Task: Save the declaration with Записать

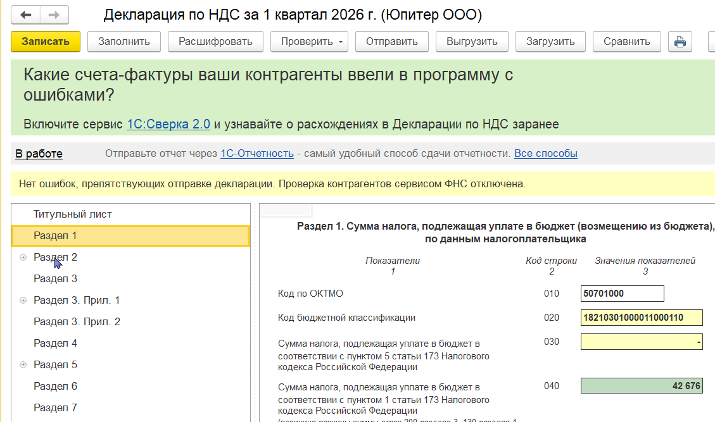Action: click(46, 42)
